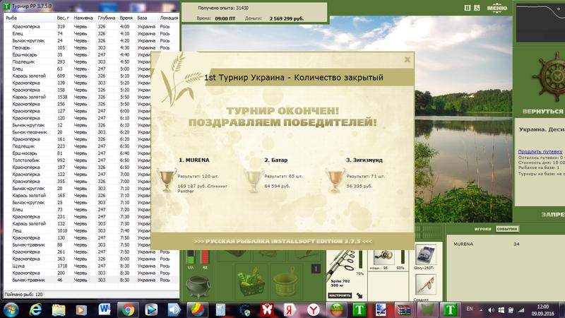Close the tournament results dialog

pyautogui.click(x=408, y=59)
